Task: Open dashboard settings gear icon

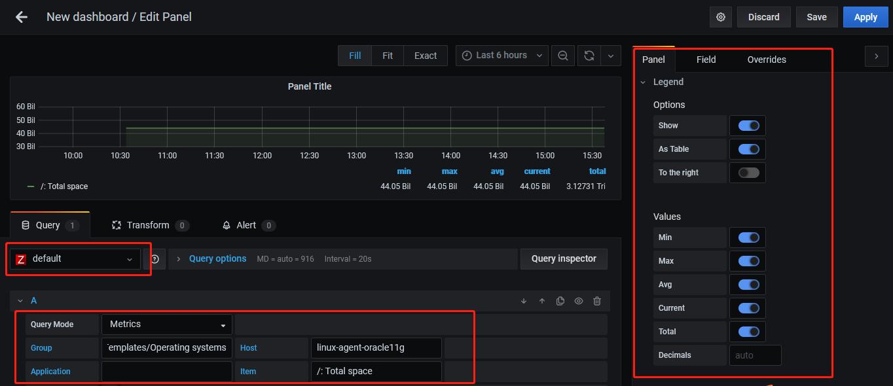Action: pos(721,17)
